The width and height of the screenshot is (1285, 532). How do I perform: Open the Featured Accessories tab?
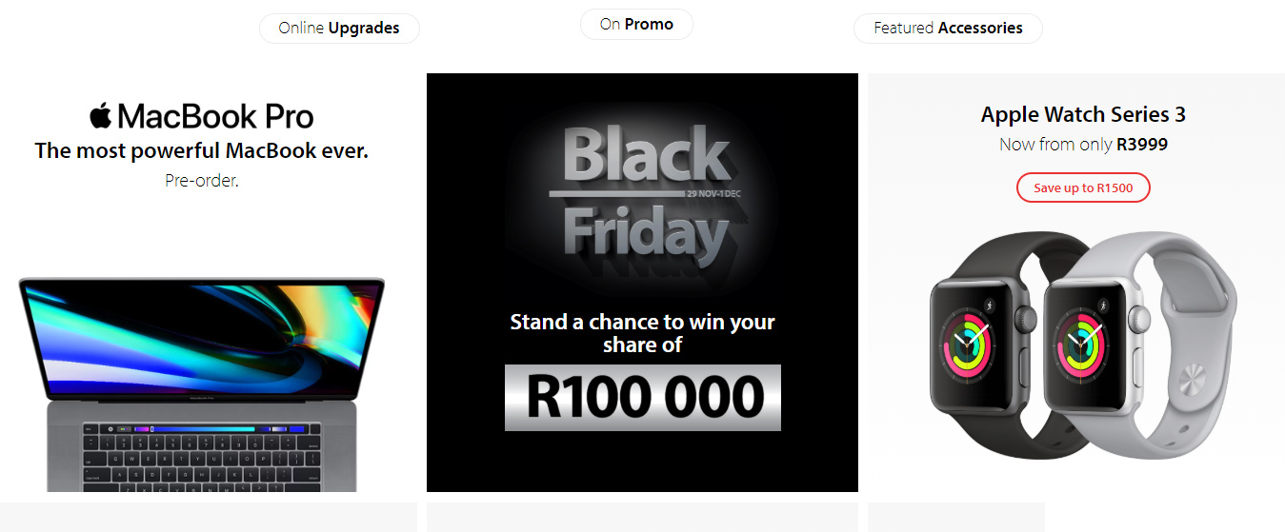click(948, 28)
